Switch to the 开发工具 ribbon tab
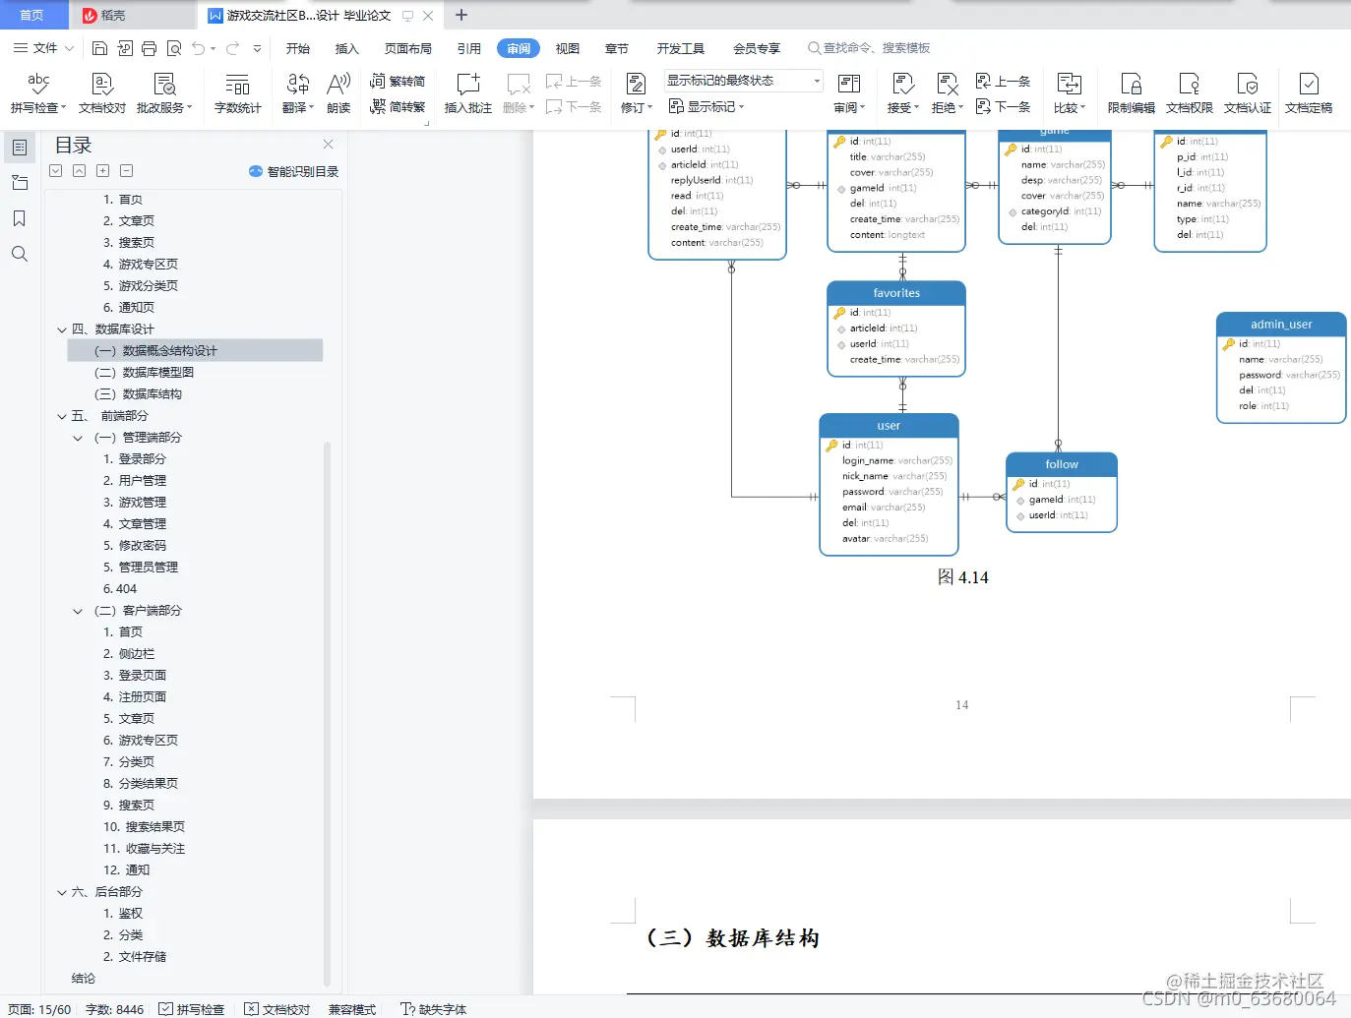Screen dimensions: 1351x1018 [681, 48]
